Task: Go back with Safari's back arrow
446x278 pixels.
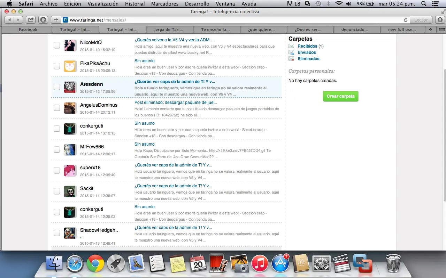Action: pyautogui.click(x=9, y=20)
